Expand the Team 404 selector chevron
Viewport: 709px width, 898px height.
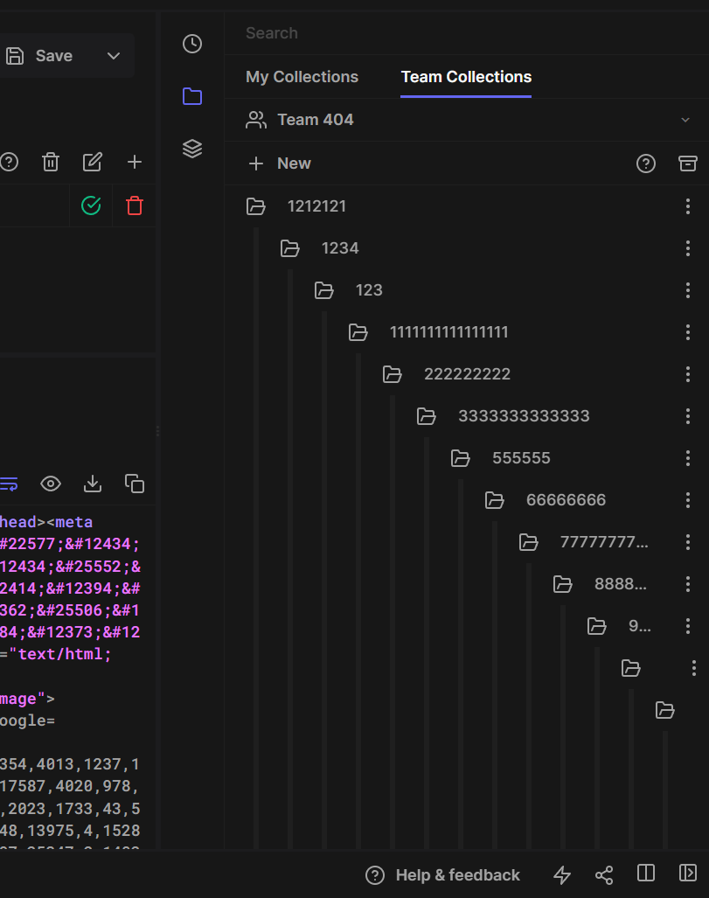(x=685, y=120)
